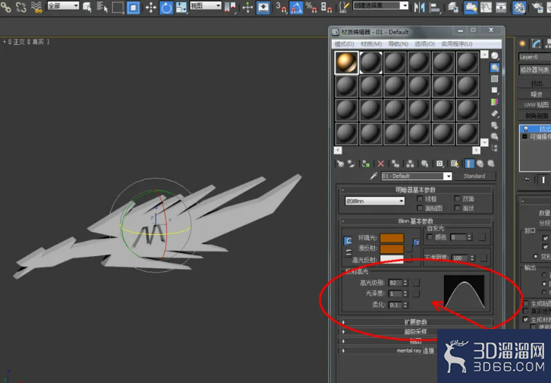Screen dimensions: 551x383
Task: Enable the 自发光 颜色 checkbox
Action: [x=430, y=237]
